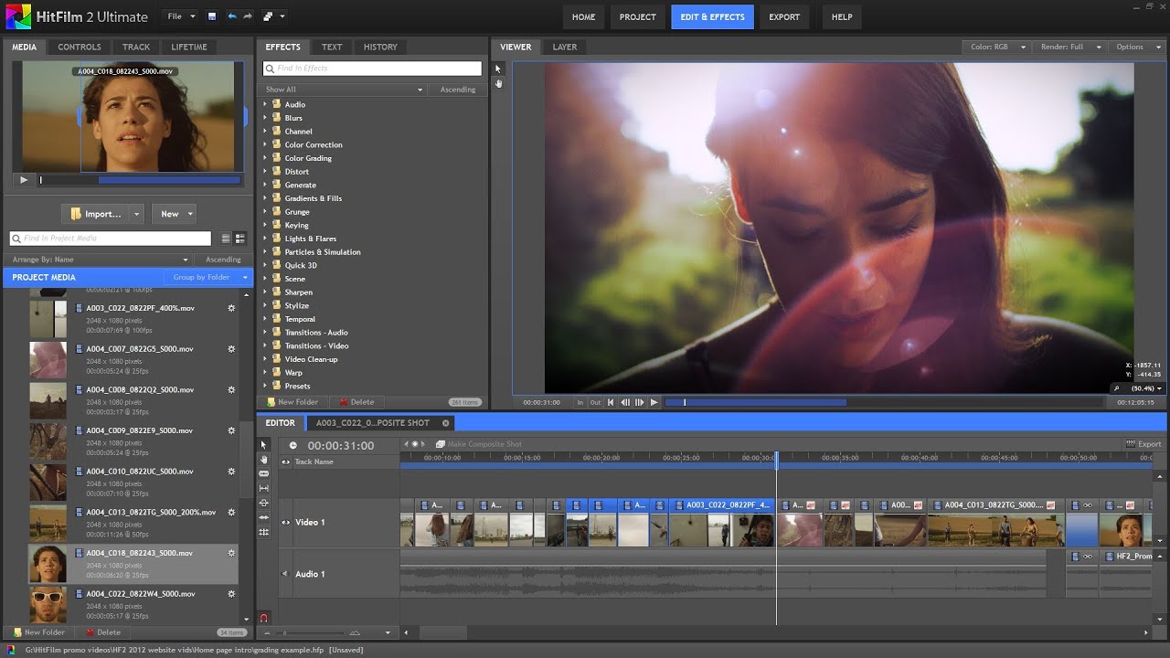
Task: Pick the timeline ripple edit tool
Action: click(264, 503)
